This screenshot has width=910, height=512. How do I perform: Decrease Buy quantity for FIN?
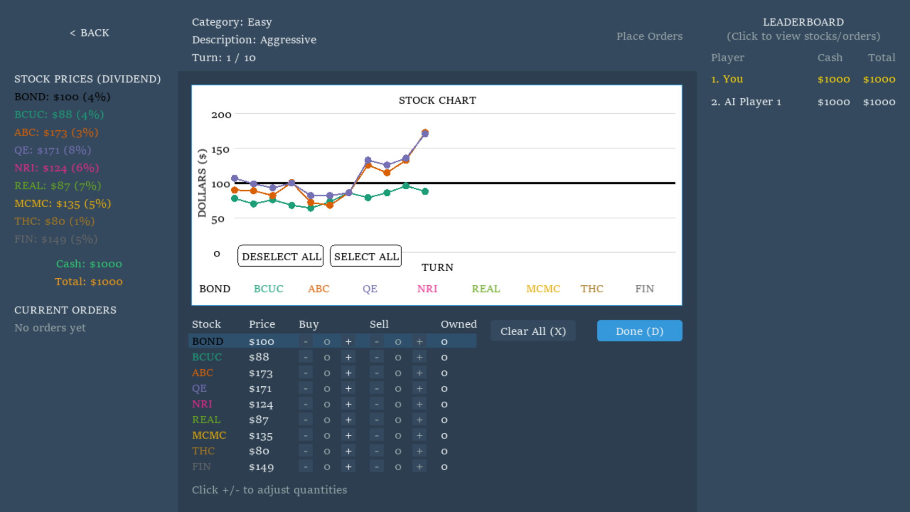(x=306, y=466)
